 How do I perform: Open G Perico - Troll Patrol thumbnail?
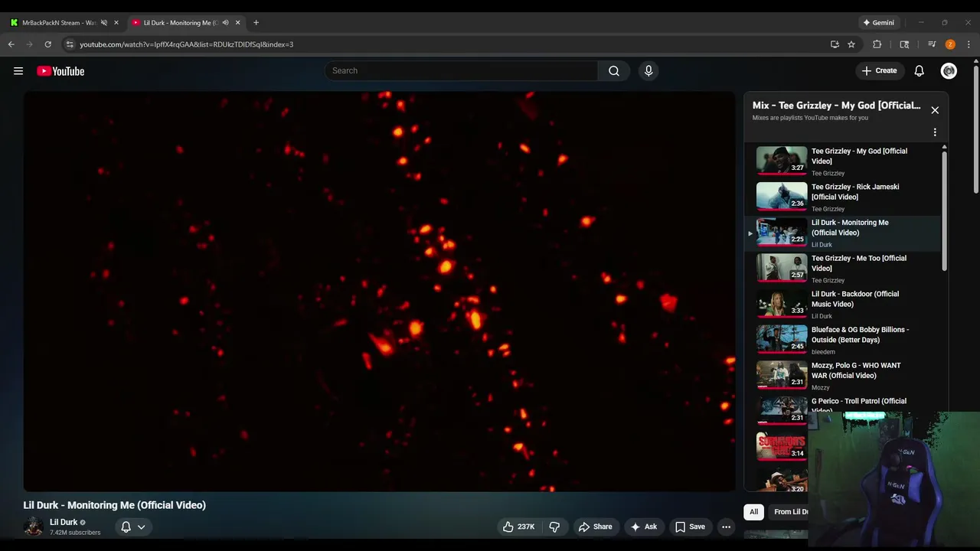(x=782, y=409)
